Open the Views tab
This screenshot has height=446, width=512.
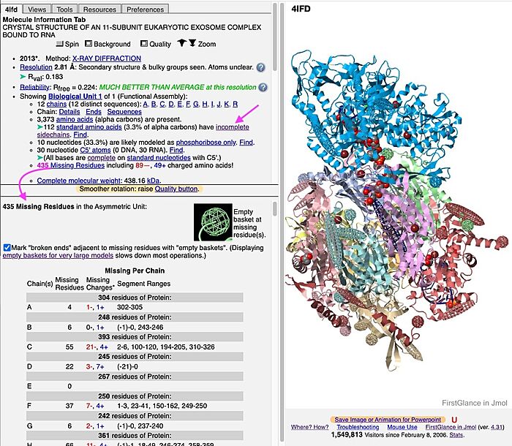click(37, 10)
